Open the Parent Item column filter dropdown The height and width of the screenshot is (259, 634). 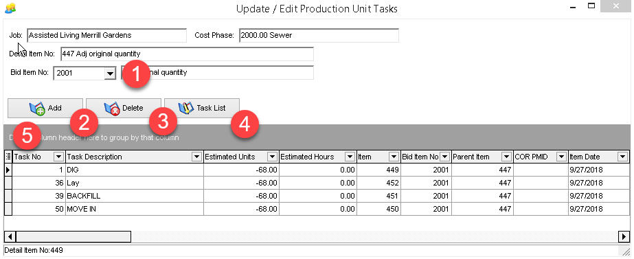coord(506,157)
